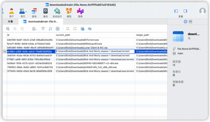Click the sort icon in table toolbar
The image size is (210, 122).
[x=50, y=29]
